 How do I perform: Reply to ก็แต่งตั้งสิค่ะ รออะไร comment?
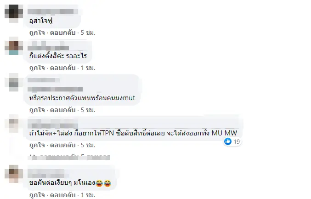[62, 68]
